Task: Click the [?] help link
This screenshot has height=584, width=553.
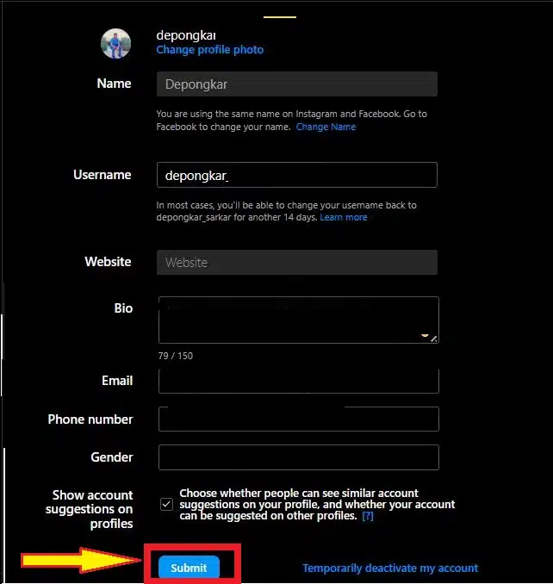Action: (x=368, y=516)
